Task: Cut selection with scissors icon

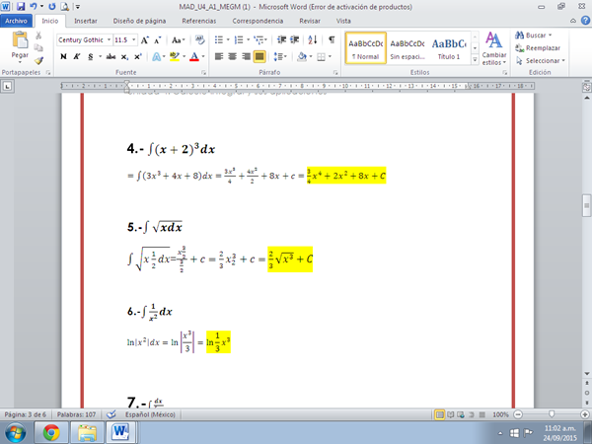Action: [38, 36]
